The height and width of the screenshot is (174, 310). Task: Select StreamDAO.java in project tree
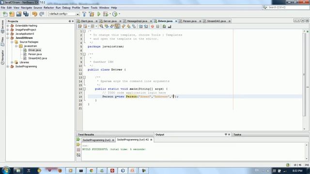[38, 58]
